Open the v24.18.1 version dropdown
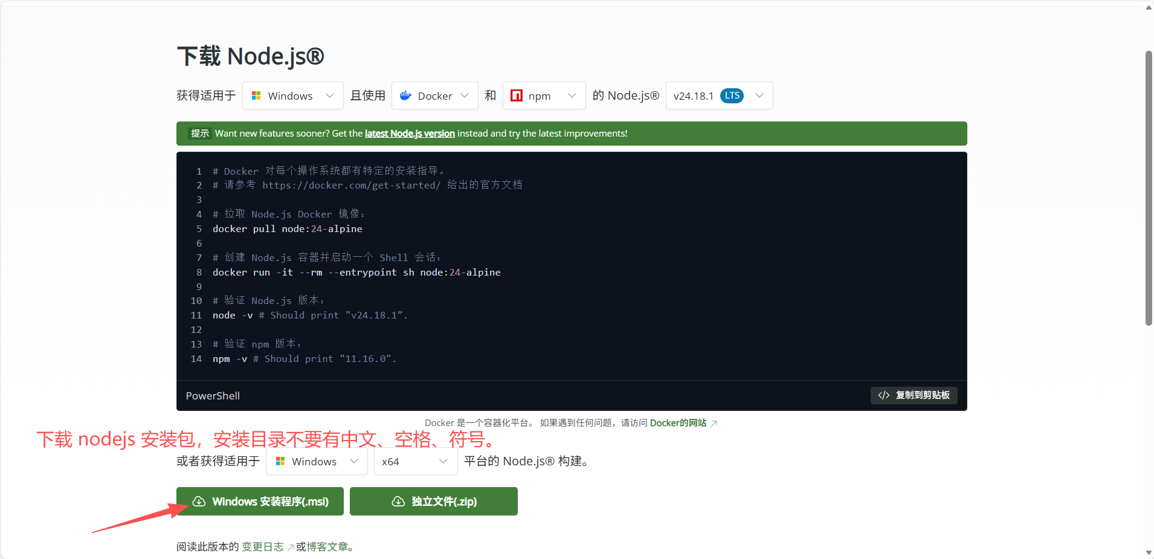The height and width of the screenshot is (559, 1154). [x=720, y=95]
